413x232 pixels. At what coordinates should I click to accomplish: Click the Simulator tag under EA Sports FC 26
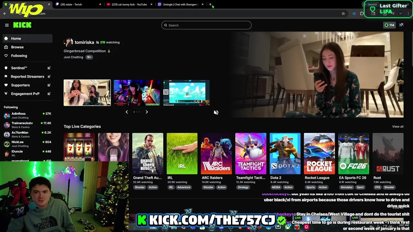pos(347,187)
